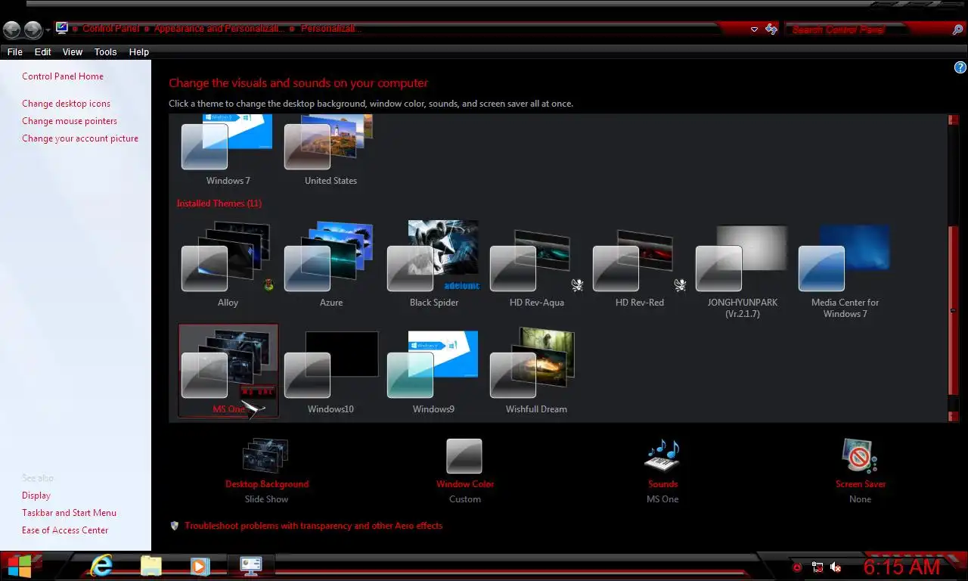Viewport: 968px width, 581px height.
Task: Click the Forward navigation button
Action: click(x=33, y=30)
